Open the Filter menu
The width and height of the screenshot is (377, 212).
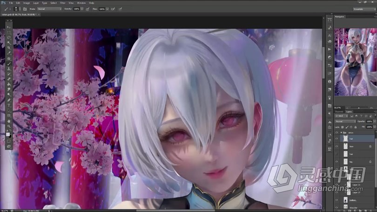[63, 3]
